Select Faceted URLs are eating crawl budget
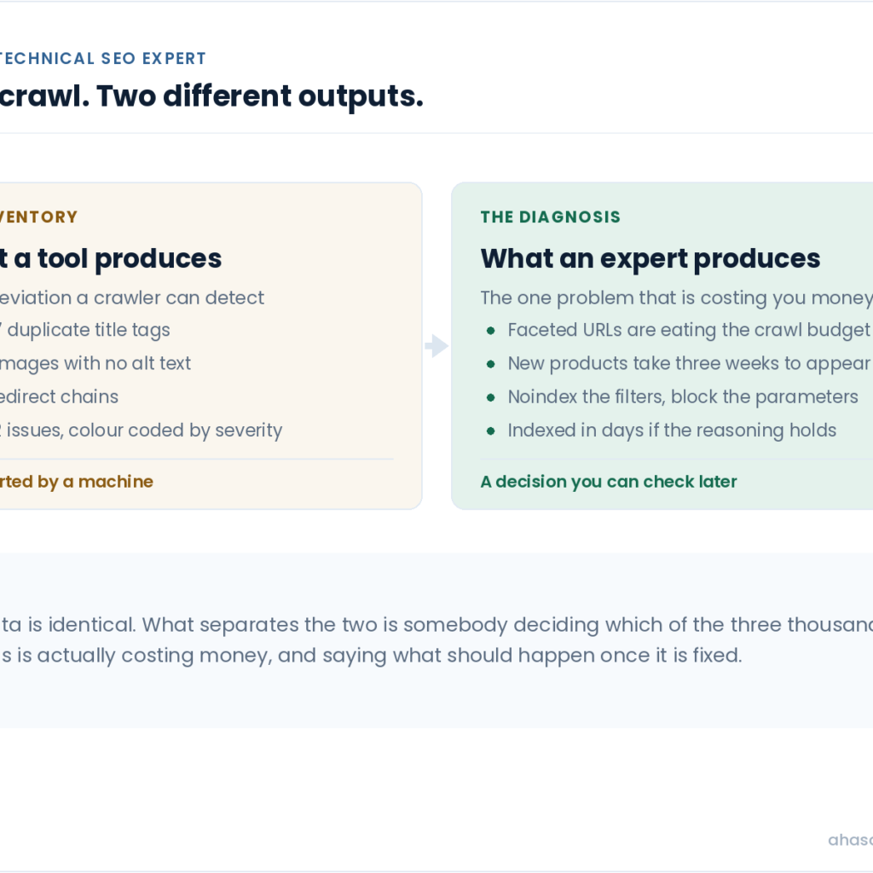The image size is (873, 873). pos(690,330)
